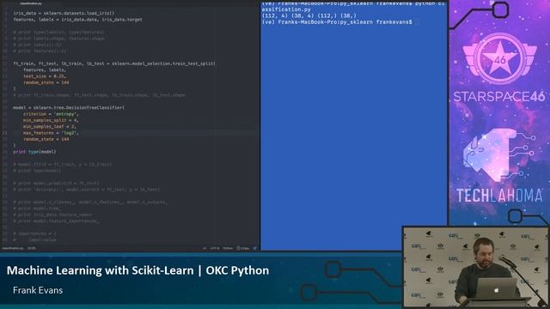Click the LF line ending selector
This screenshot has height=309, width=550.
point(205,248)
